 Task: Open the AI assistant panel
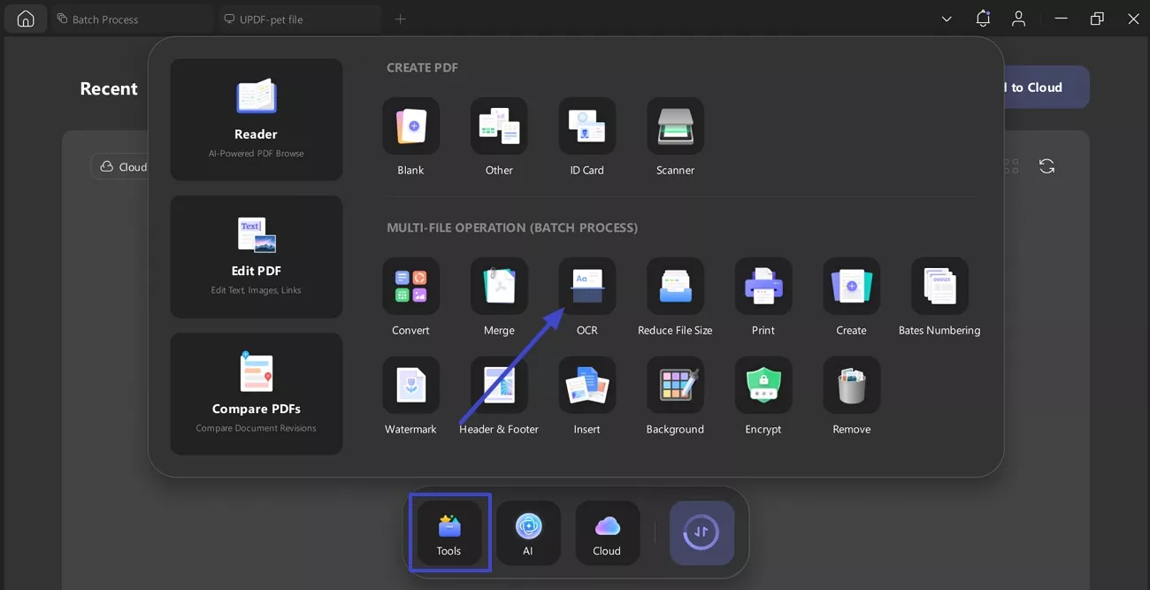point(528,532)
